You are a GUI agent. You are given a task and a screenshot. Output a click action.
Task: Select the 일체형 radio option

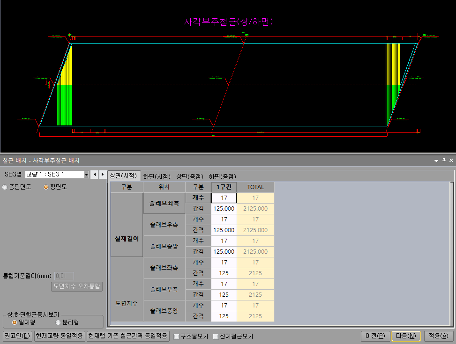click(x=14, y=322)
